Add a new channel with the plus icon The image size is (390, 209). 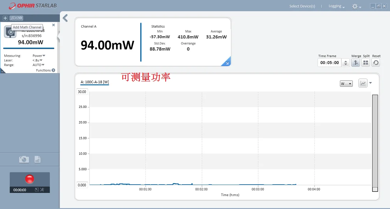(x=5, y=18)
